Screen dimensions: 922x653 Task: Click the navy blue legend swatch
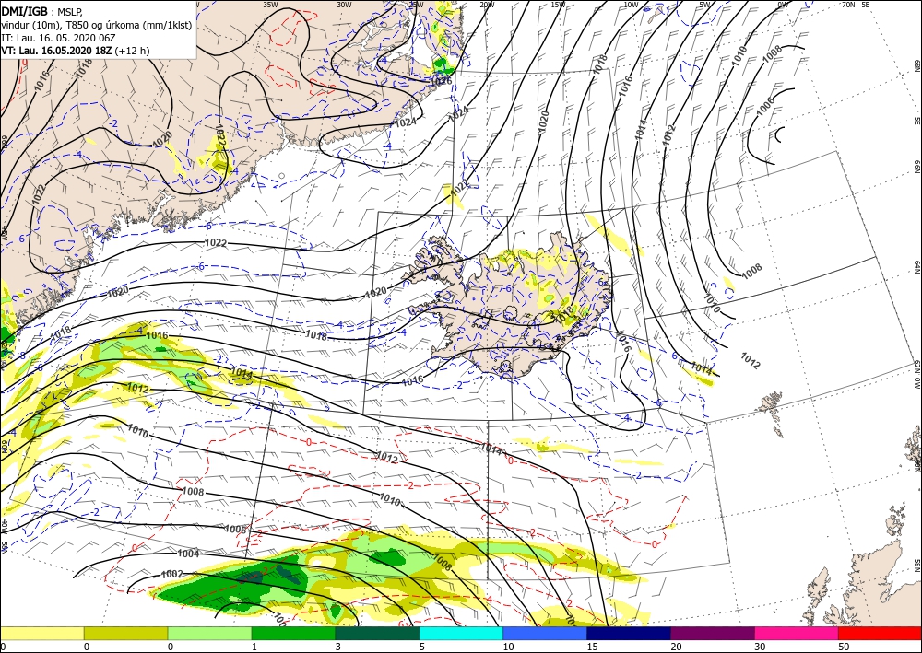point(629,633)
